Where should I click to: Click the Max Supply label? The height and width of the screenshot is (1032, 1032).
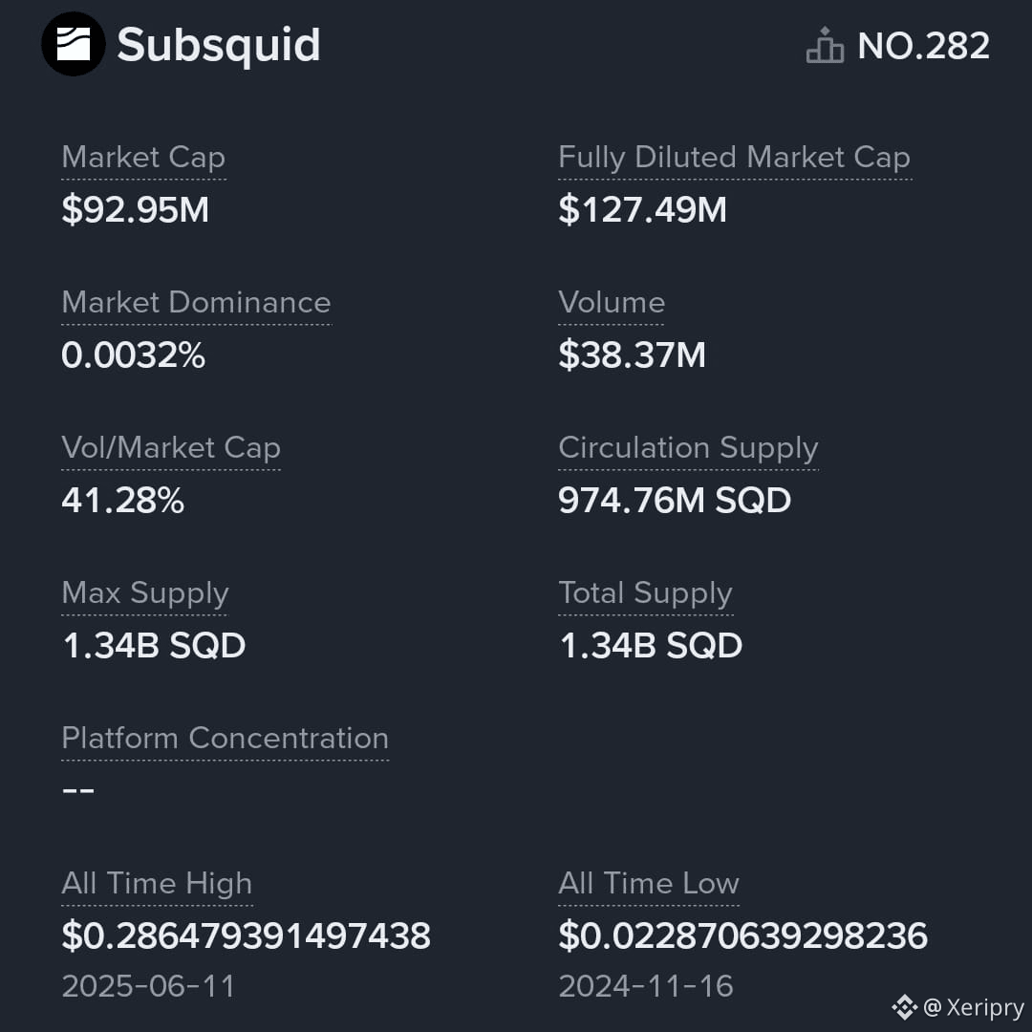click(145, 593)
